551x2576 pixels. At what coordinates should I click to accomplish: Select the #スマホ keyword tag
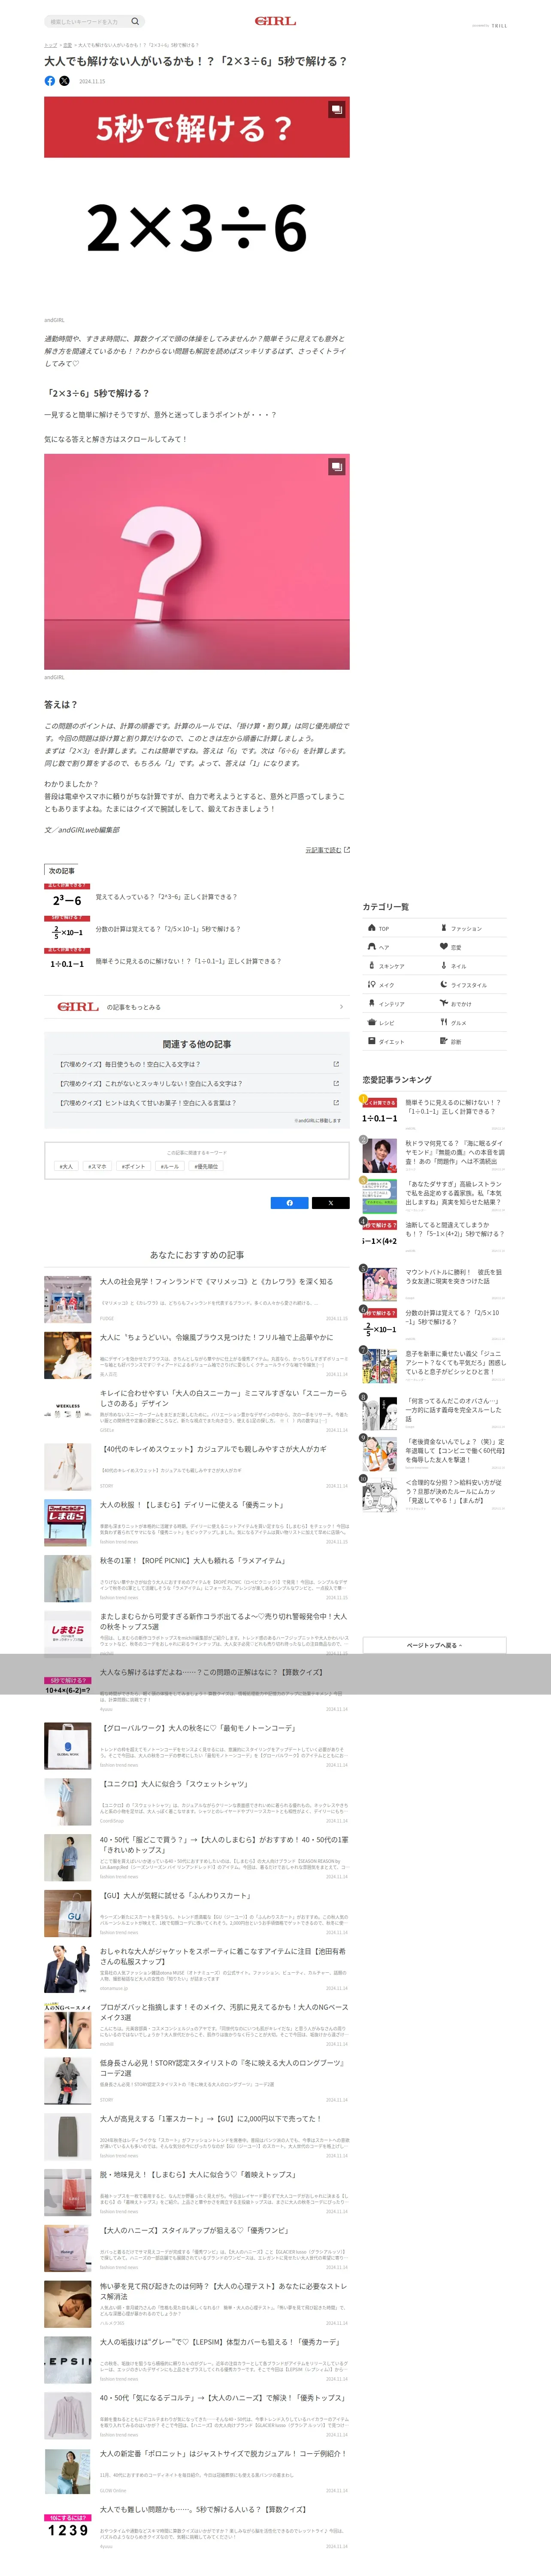point(98,1166)
